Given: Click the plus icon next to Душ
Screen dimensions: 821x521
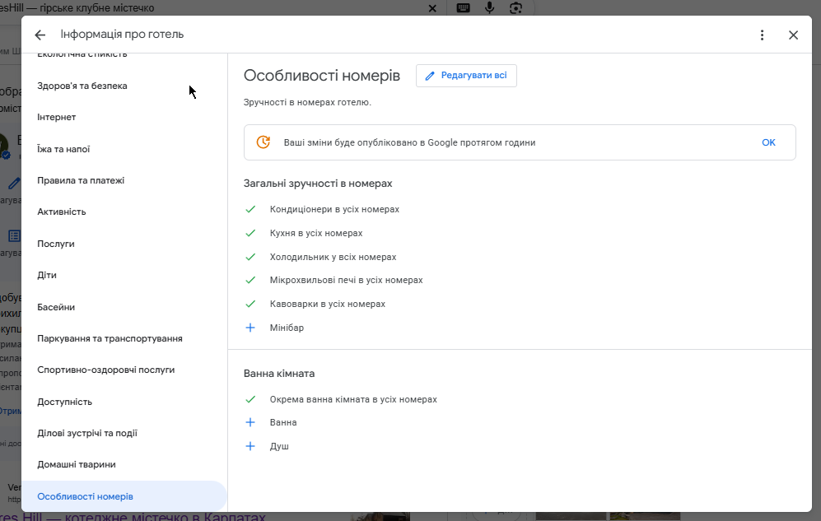Looking at the screenshot, I should click(250, 446).
